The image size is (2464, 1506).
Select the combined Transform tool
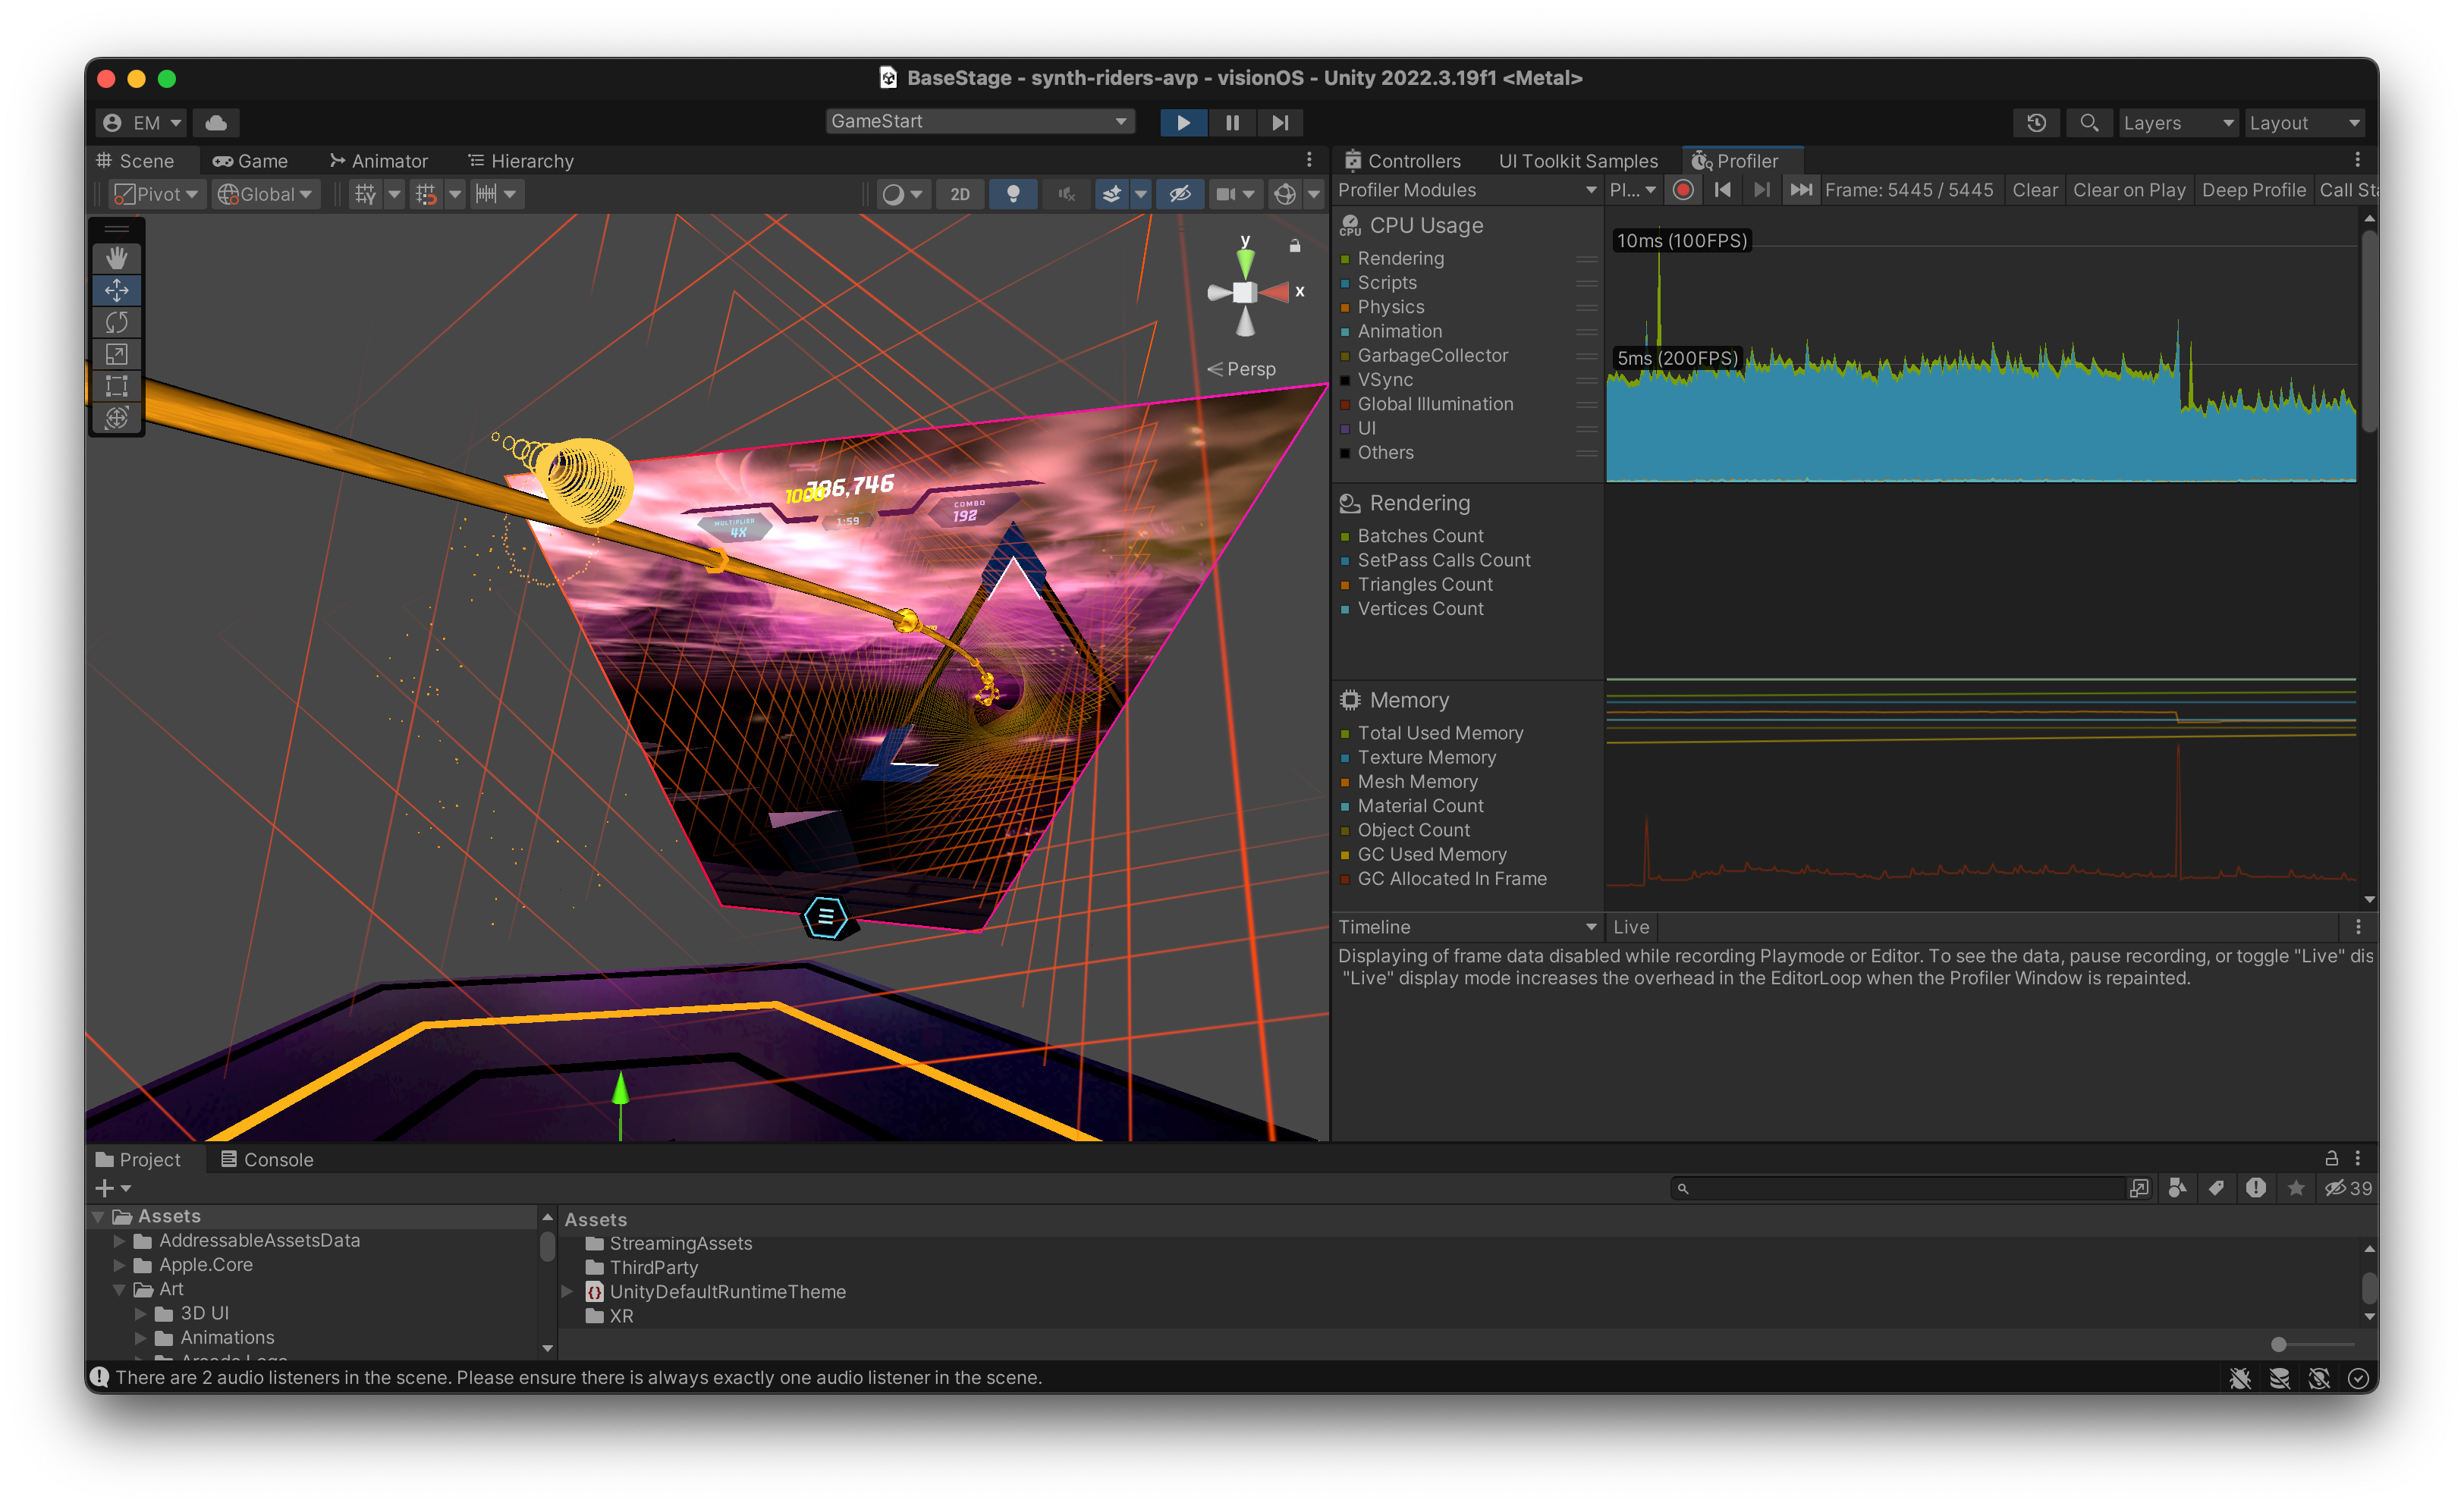[x=117, y=418]
